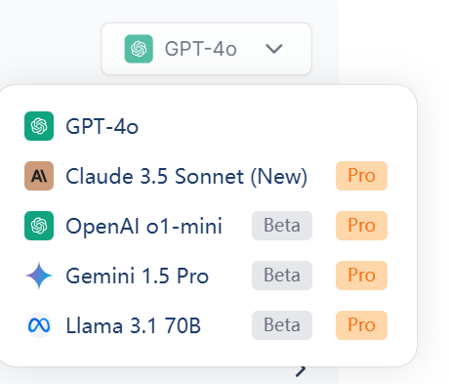Select Claude 3.5 Sonnet (New) model

pos(208,176)
